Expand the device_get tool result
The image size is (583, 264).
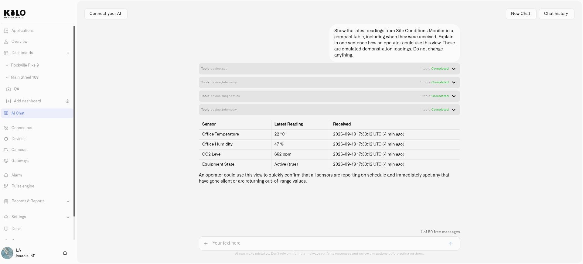point(329,69)
